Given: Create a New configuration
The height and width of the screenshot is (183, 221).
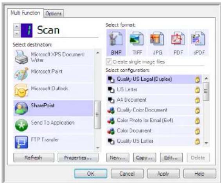Looking at the screenshot, I should (118, 158).
